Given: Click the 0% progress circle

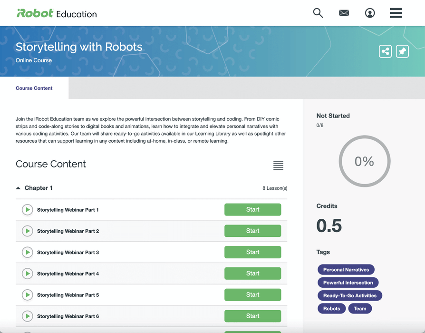Looking at the screenshot, I should click(x=365, y=161).
